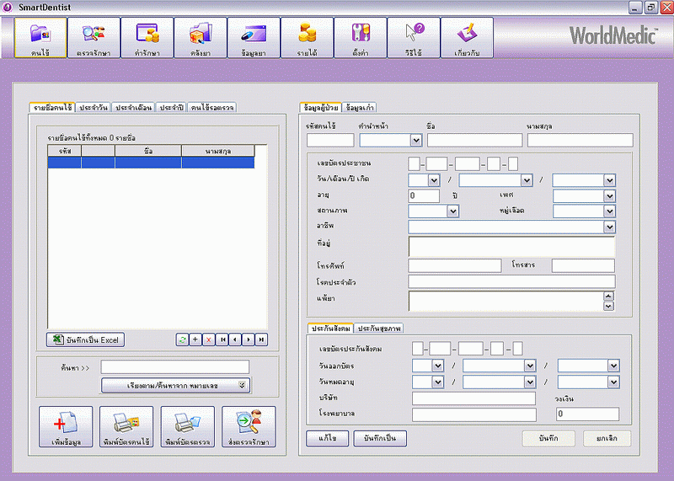Open the อาชีพ (occupation) dropdown
The image size is (674, 481).
point(609,227)
